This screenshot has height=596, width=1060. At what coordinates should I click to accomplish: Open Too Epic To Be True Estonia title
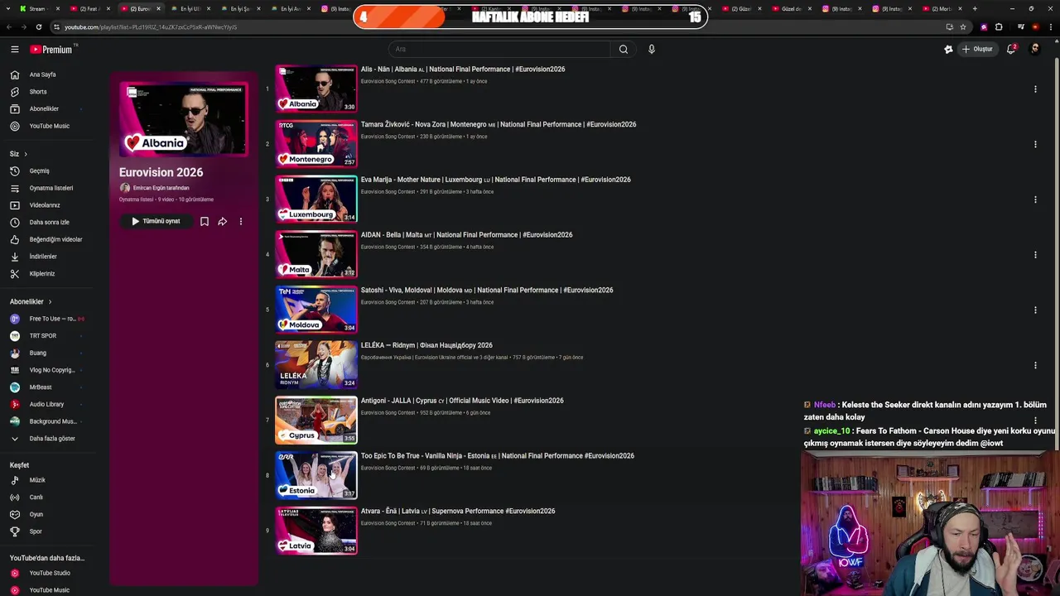[498, 456]
